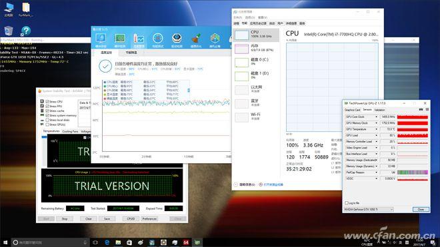
Task: Open the NVIDIA GeForce GTX 1050 Ti selector
Action: click(369, 210)
